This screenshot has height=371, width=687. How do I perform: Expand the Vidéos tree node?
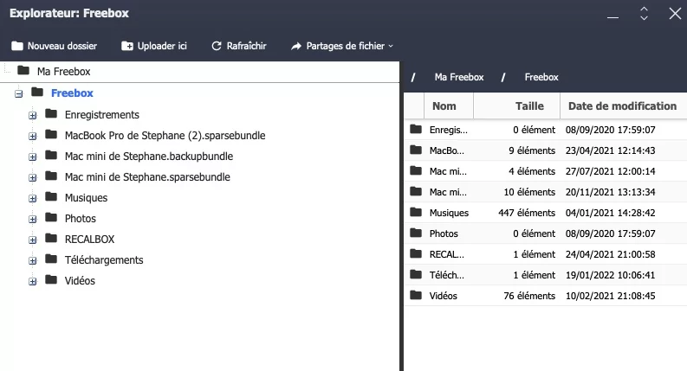coord(32,281)
